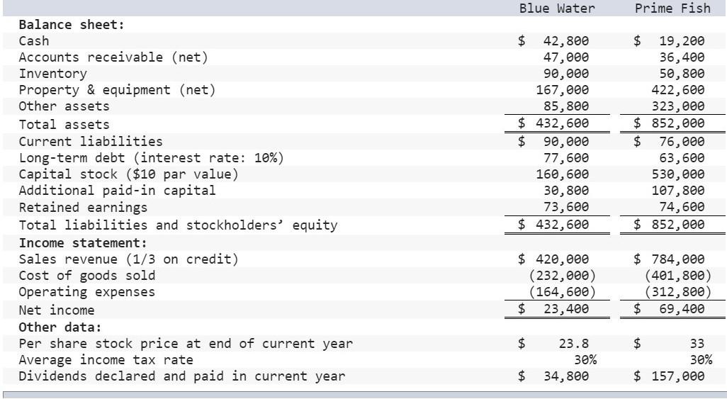Select Blue Water capital stock 160,600

[x=563, y=174]
